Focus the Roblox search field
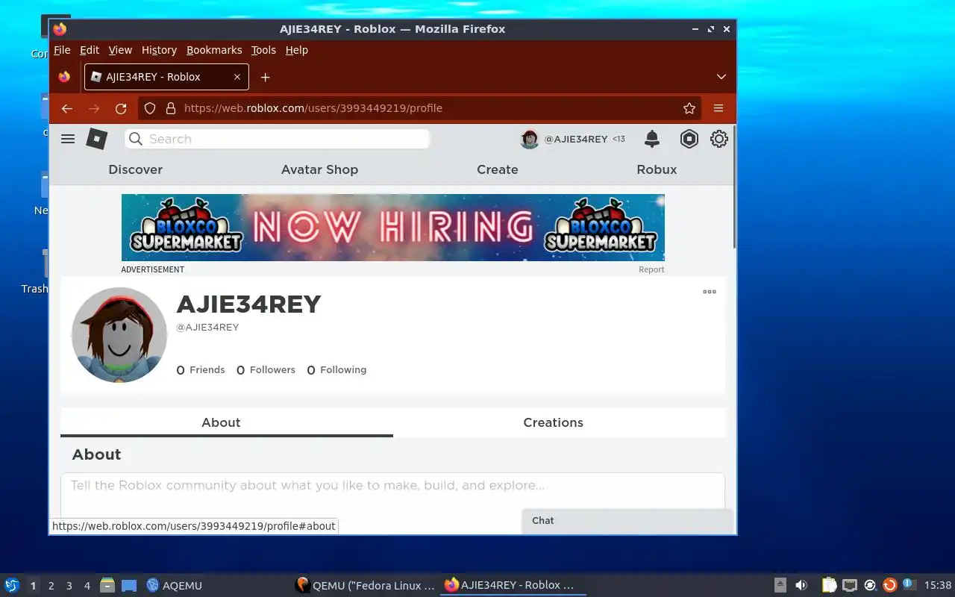The width and height of the screenshot is (955, 597). (x=277, y=139)
